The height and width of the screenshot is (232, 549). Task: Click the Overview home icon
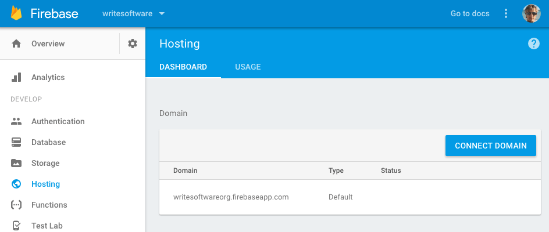(x=16, y=43)
